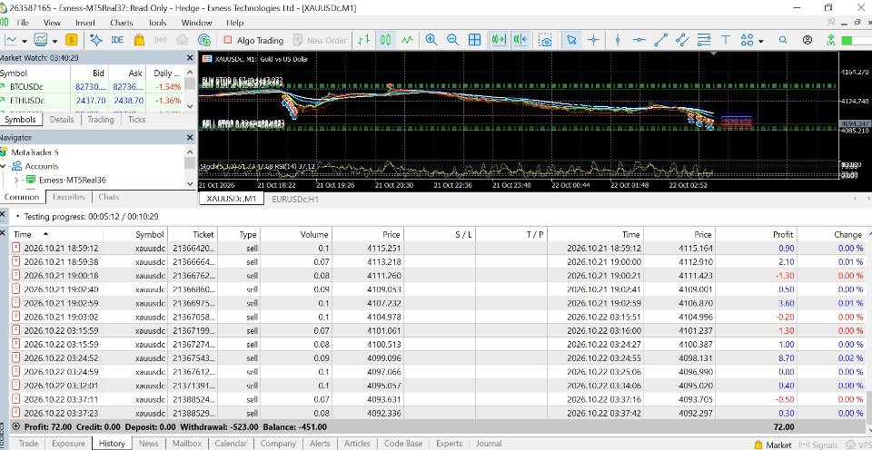Image resolution: width=872 pixels, height=450 pixels.
Task: Open the Help menu
Action: click(234, 23)
